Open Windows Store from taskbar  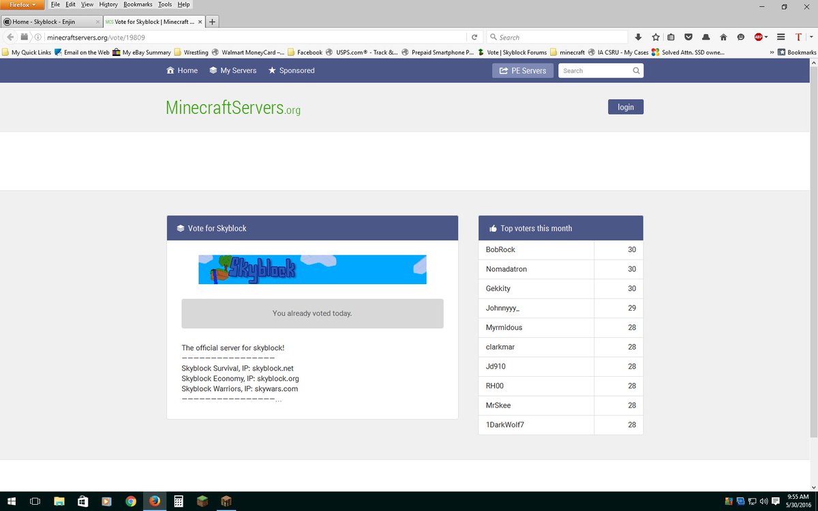83,501
